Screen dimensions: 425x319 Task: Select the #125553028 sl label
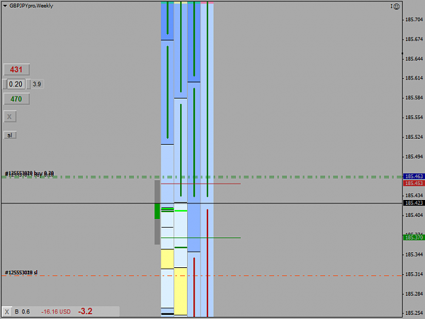point(21,272)
